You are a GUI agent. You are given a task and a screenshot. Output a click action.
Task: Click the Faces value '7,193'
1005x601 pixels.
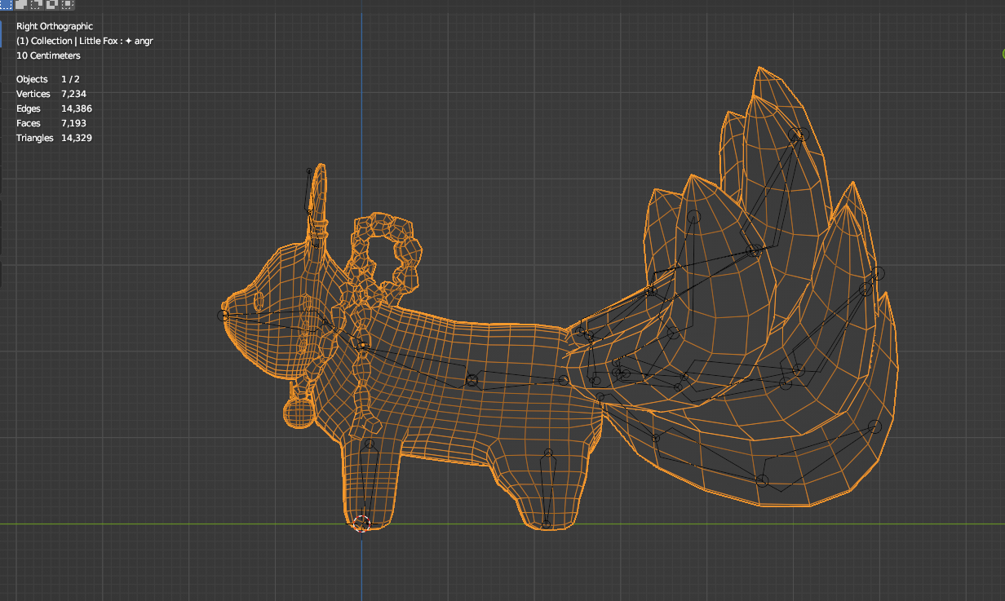(73, 123)
